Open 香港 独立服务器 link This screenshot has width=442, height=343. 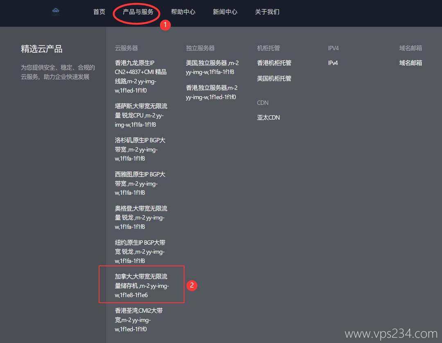(x=212, y=92)
